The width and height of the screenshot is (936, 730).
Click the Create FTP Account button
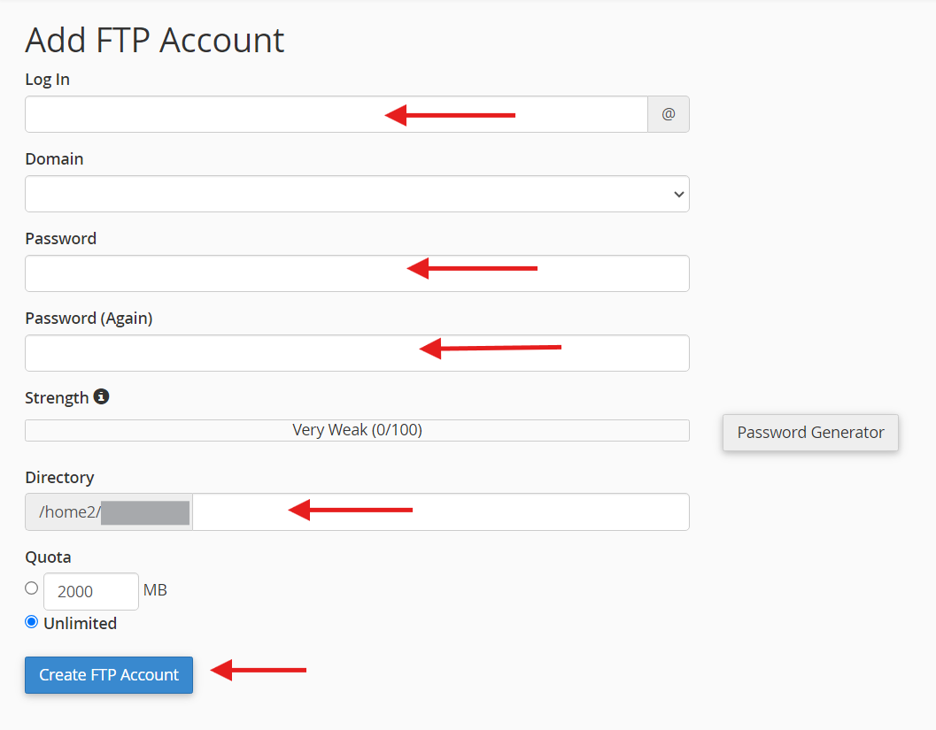click(x=109, y=675)
